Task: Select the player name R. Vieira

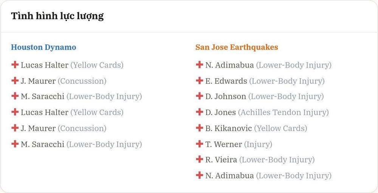Action: click(221, 159)
